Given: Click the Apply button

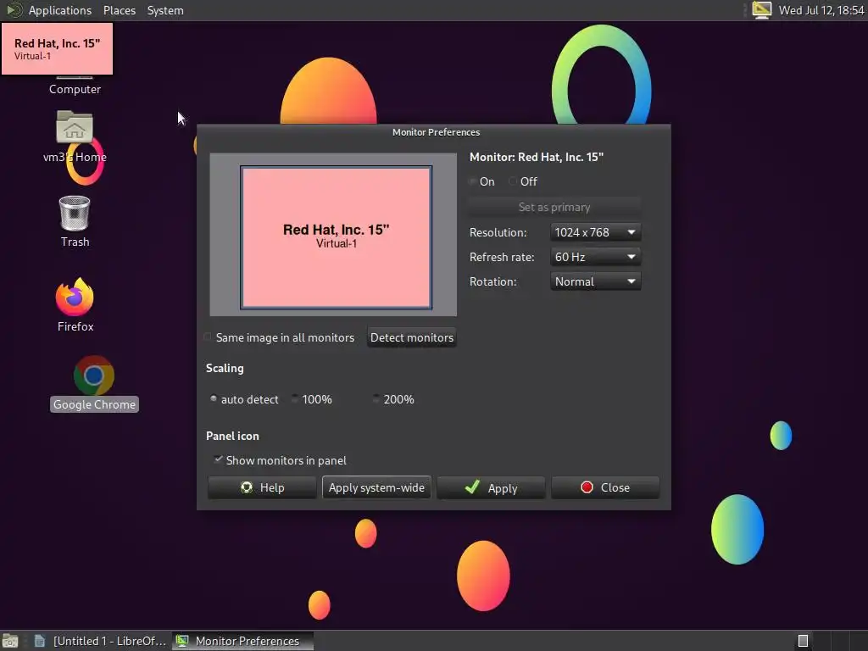Looking at the screenshot, I should tap(491, 487).
